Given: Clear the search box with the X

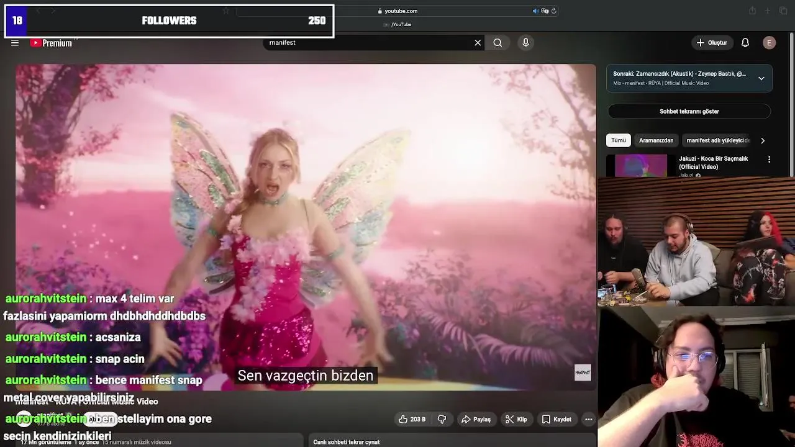Looking at the screenshot, I should pos(478,43).
